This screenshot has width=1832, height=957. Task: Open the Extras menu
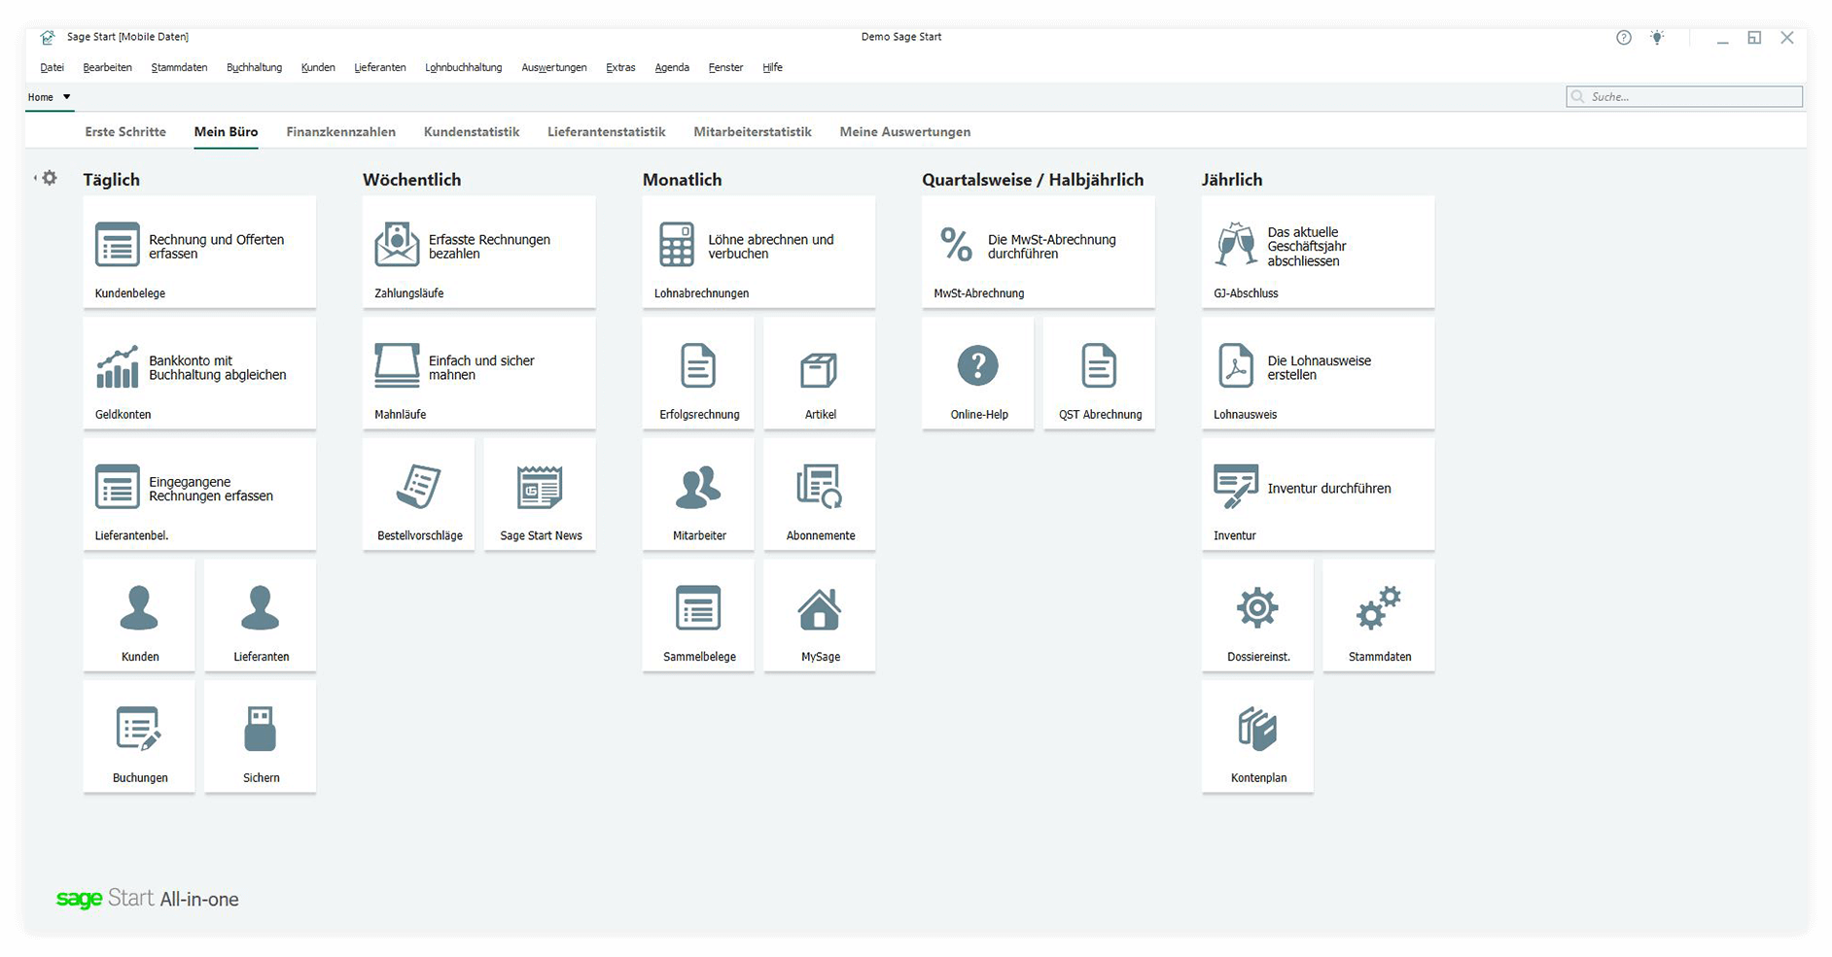(620, 68)
